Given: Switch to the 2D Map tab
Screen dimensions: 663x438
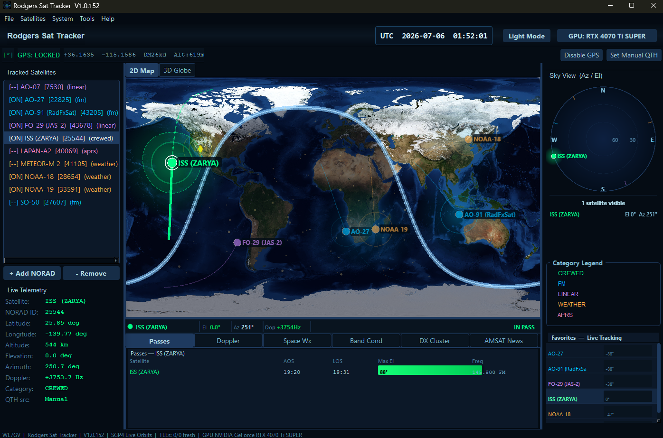Looking at the screenshot, I should coord(142,70).
